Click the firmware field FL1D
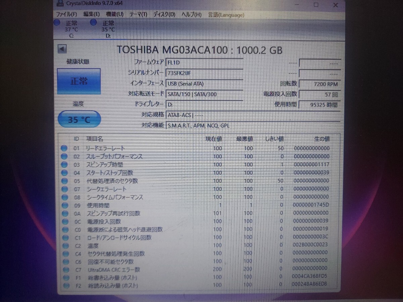 click(x=205, y=63)
